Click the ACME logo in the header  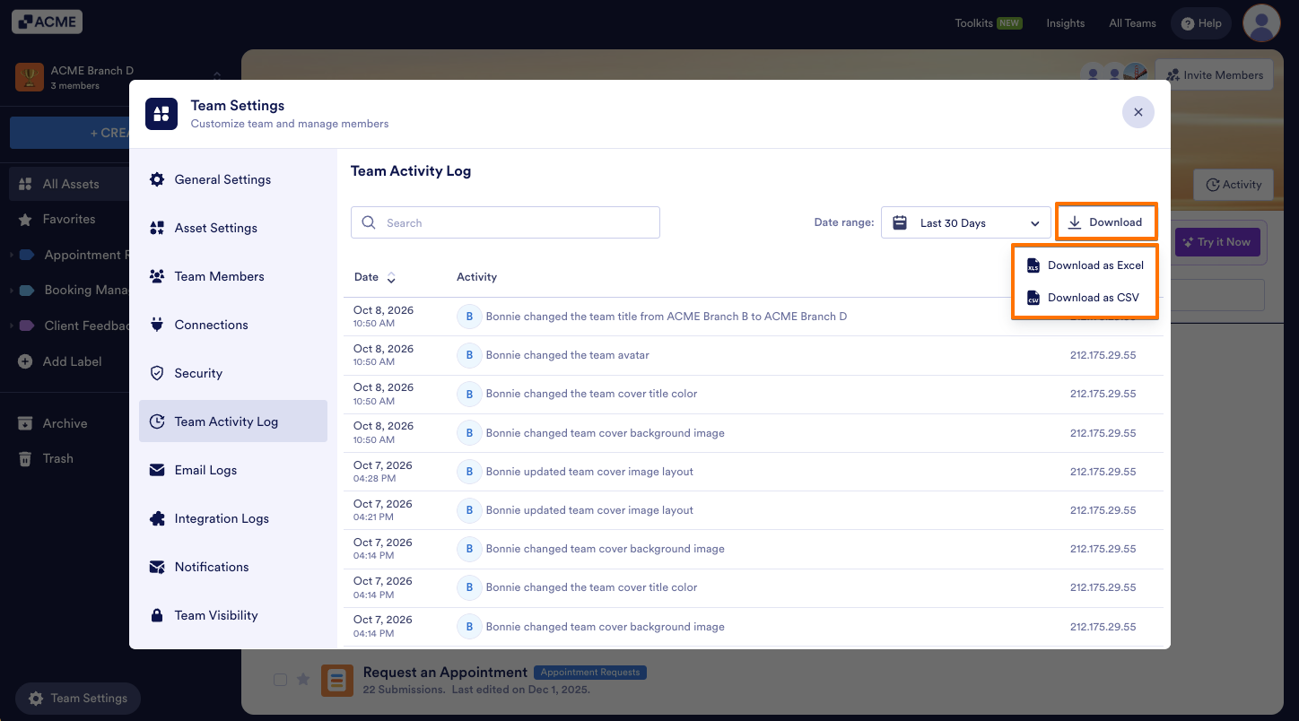click(47, 22)
